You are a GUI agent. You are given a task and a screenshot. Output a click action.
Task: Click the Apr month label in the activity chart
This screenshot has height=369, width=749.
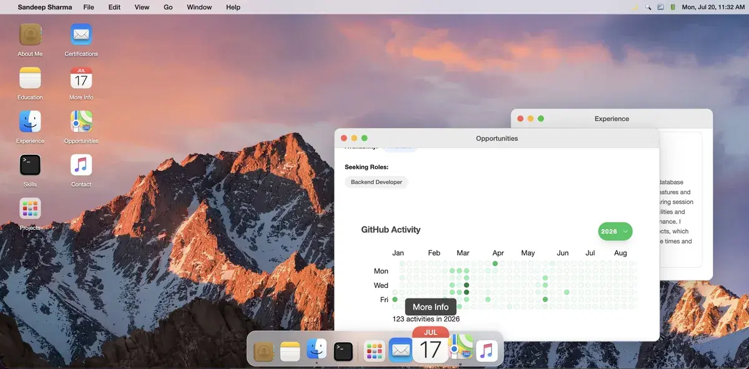pos(498,253)
